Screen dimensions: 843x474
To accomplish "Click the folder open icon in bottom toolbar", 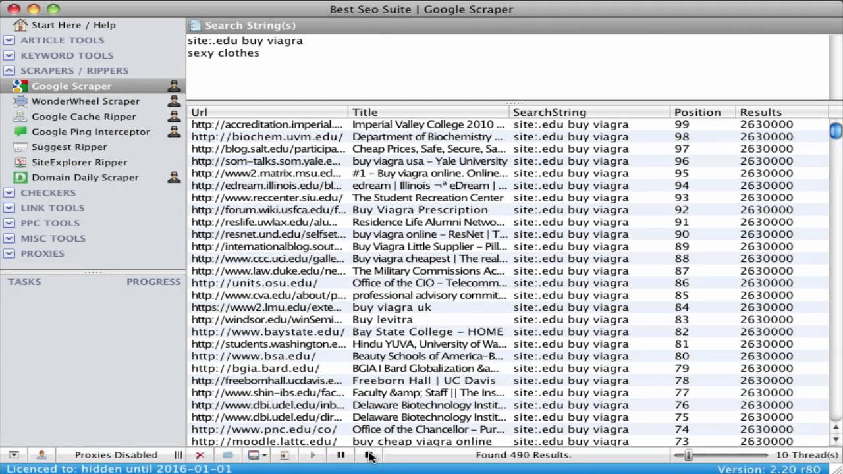I will point(227,455).
